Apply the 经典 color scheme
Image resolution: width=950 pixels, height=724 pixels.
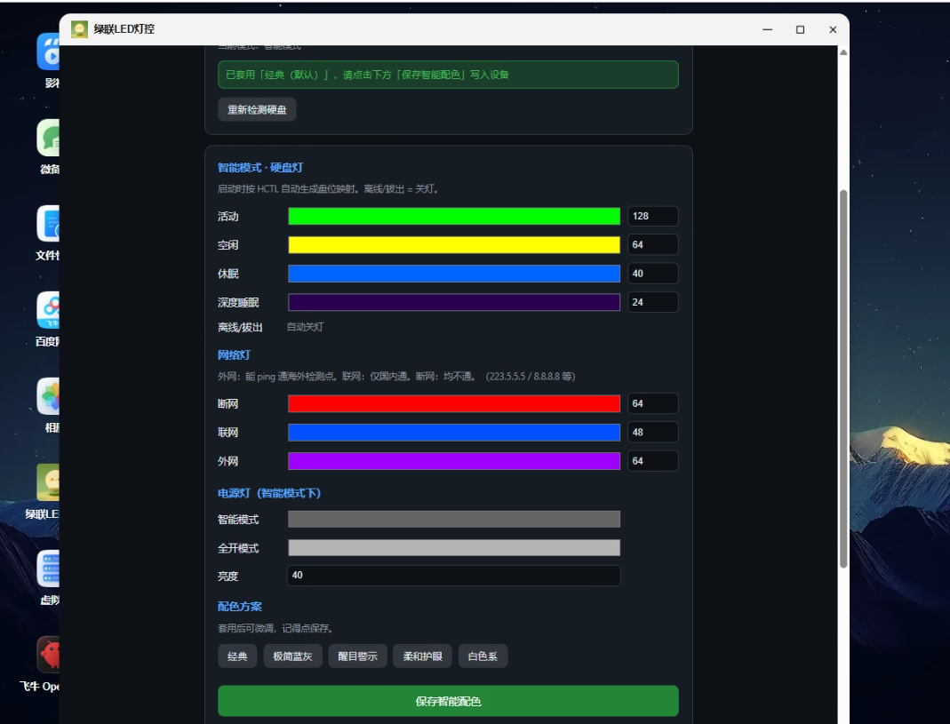[x=237, y=656]
